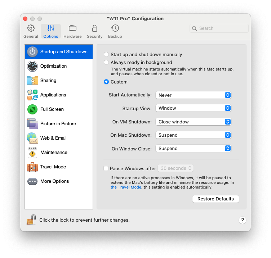Click the On Mac Shutdown label text
The image size is (271, 258).
(131, 135)
